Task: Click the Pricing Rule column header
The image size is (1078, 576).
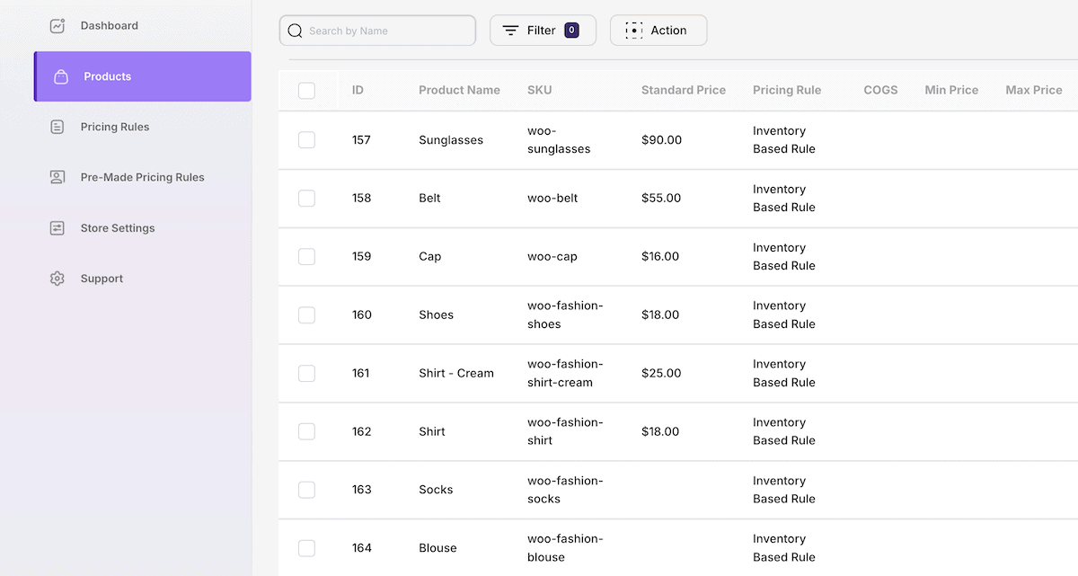Action: pyautogui.click(x=787, y=90)
